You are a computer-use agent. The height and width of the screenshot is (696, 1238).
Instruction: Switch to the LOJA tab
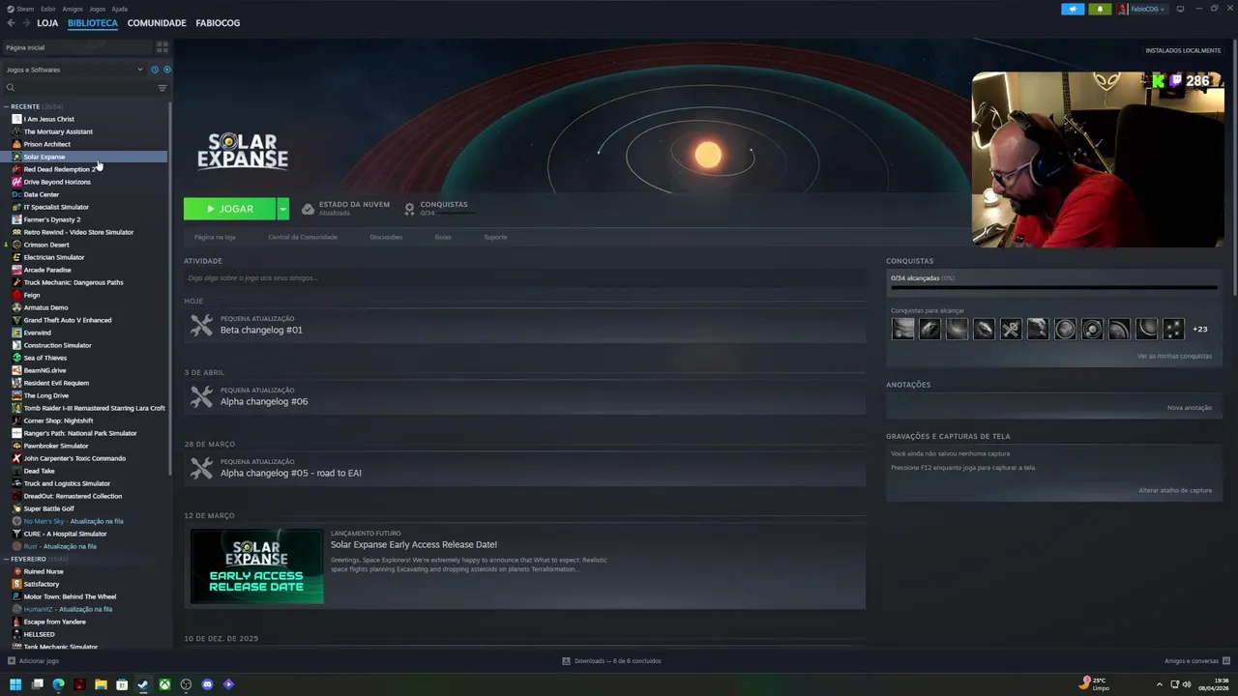tap(47, 22)
